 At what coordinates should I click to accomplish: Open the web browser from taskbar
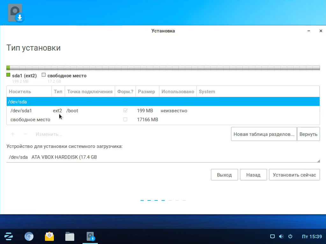(29, 237)
